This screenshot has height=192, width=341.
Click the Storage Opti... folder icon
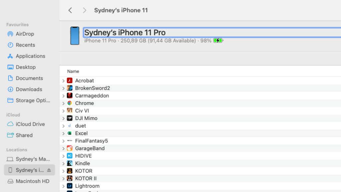click(x=10, y=100)
